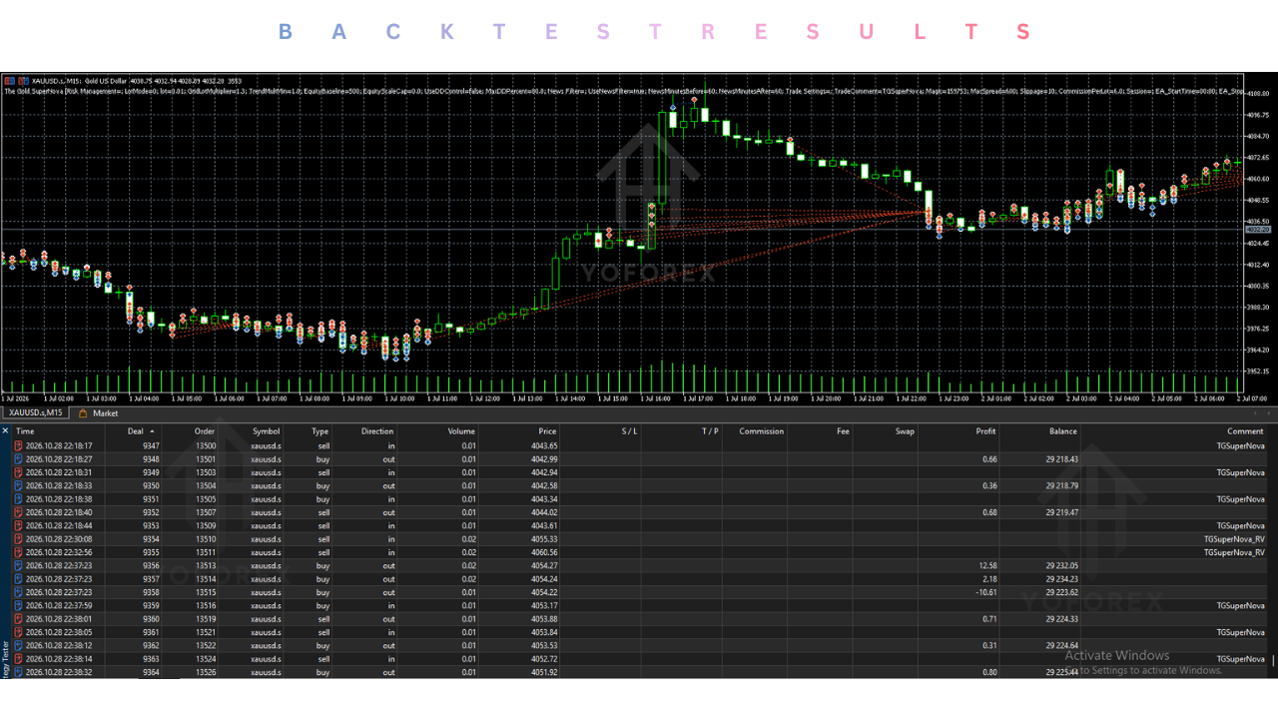Click the buy deal icon for deal 9351

tap(18, 499)
